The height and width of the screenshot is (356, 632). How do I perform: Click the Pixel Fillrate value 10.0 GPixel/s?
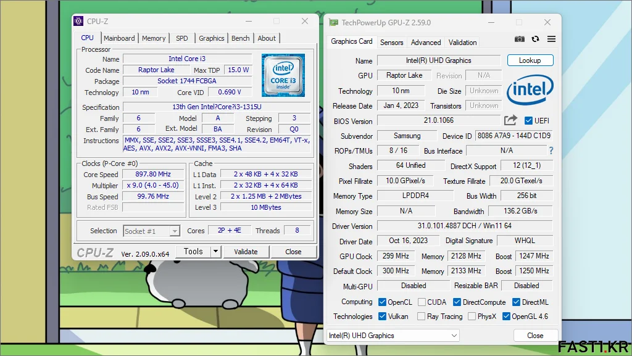tap(405, 181)
